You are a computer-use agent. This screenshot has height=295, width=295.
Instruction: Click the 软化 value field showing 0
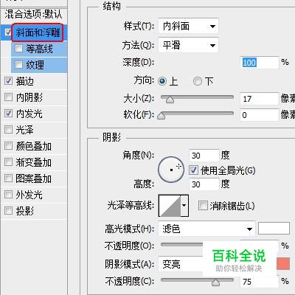pos(259,115)
